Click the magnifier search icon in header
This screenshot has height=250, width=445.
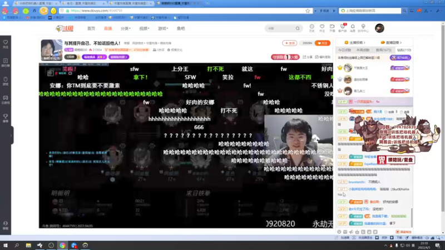click(298, 28)
